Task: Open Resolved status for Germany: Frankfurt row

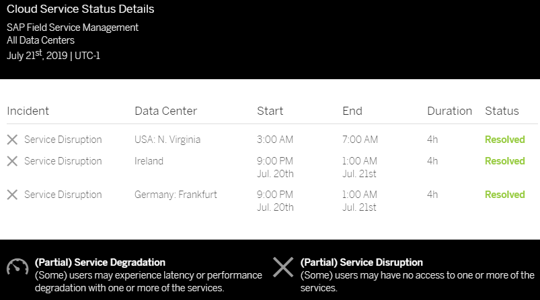Action: pos(505,195)
